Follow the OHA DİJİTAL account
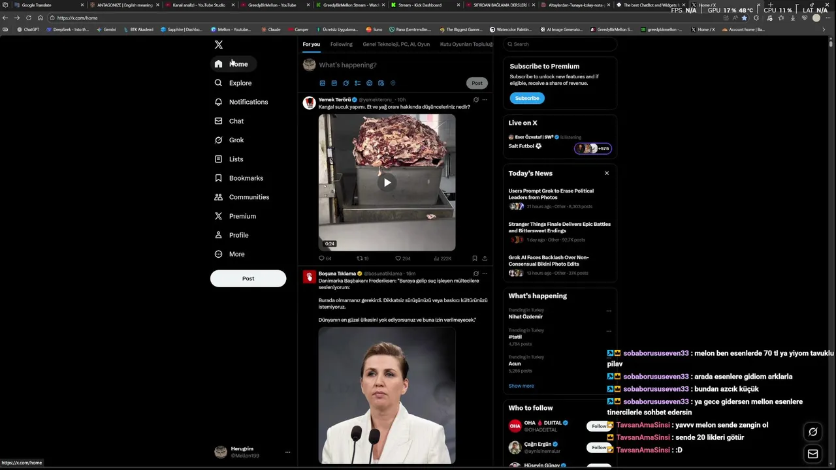The height and width of the screenshot is (470, 836). pyautogui.click(x=599, y=426)
